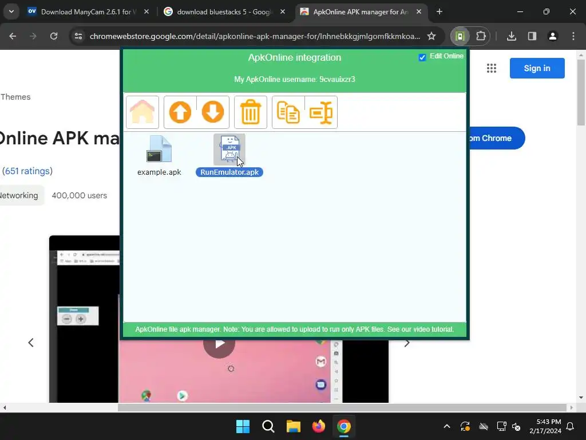
Task: Click the copy files icon
Action: (x=288, y=112)
